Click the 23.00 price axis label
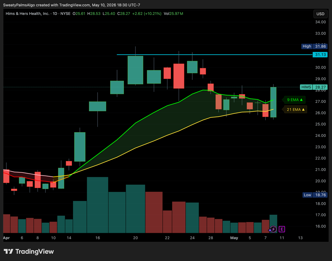 (320, 147)
